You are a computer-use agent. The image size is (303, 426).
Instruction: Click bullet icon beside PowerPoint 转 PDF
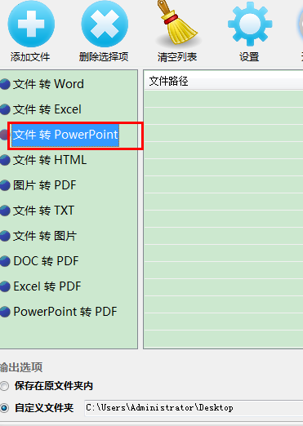[x=5, y=312]
